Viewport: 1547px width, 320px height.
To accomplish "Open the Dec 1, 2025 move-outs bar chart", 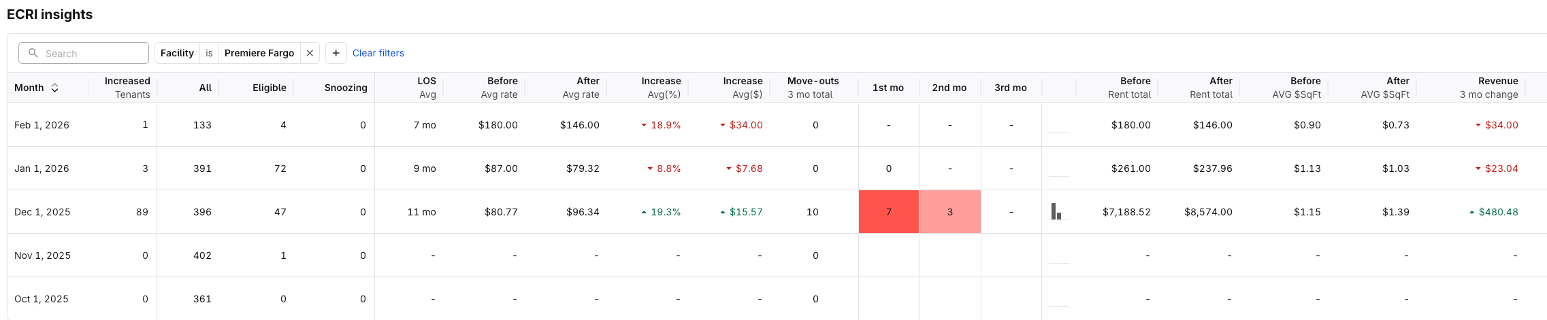I will (1057, 212).
